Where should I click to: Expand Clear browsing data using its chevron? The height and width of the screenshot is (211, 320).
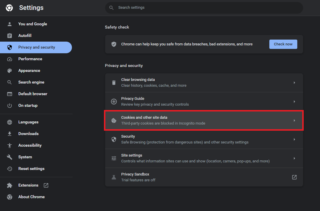click(x=294, y=82)
